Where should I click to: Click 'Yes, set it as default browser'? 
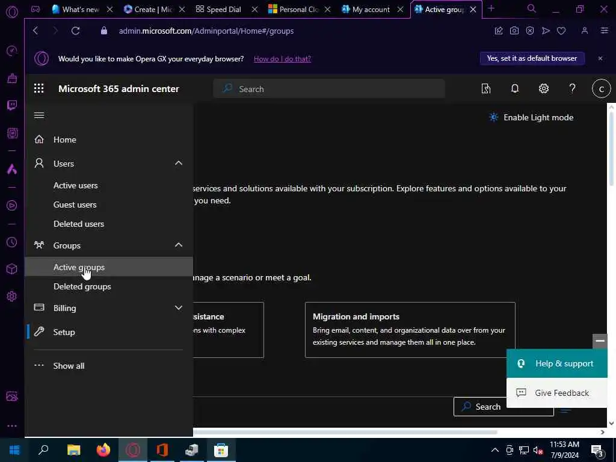532,58
